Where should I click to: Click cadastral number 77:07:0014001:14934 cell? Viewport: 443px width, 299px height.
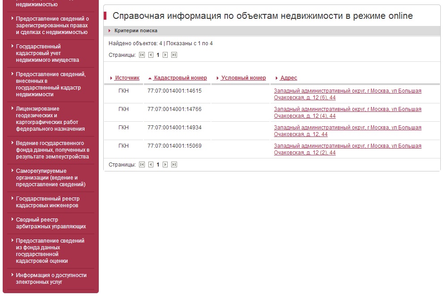tap(174, 128)
